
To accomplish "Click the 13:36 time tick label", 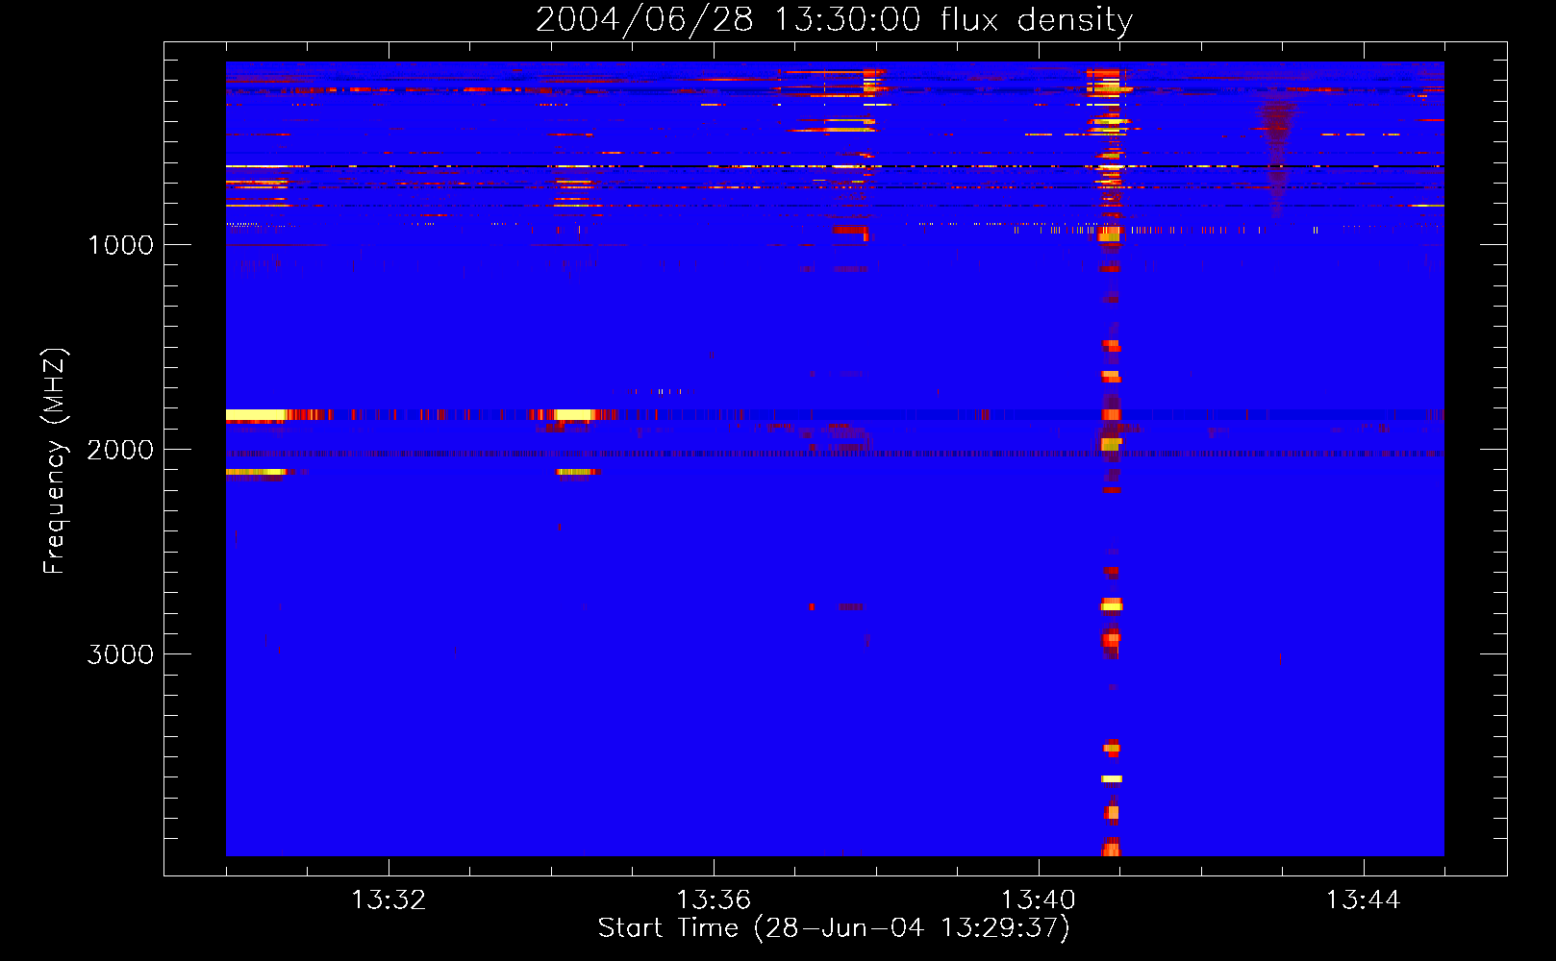I will pos(714,900).
